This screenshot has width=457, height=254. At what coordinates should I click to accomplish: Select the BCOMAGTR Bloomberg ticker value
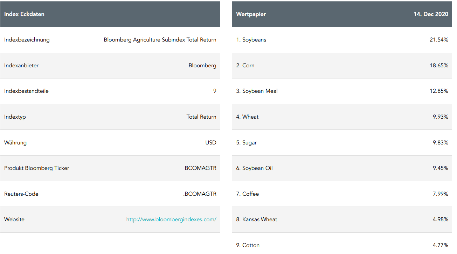(200, 168)
